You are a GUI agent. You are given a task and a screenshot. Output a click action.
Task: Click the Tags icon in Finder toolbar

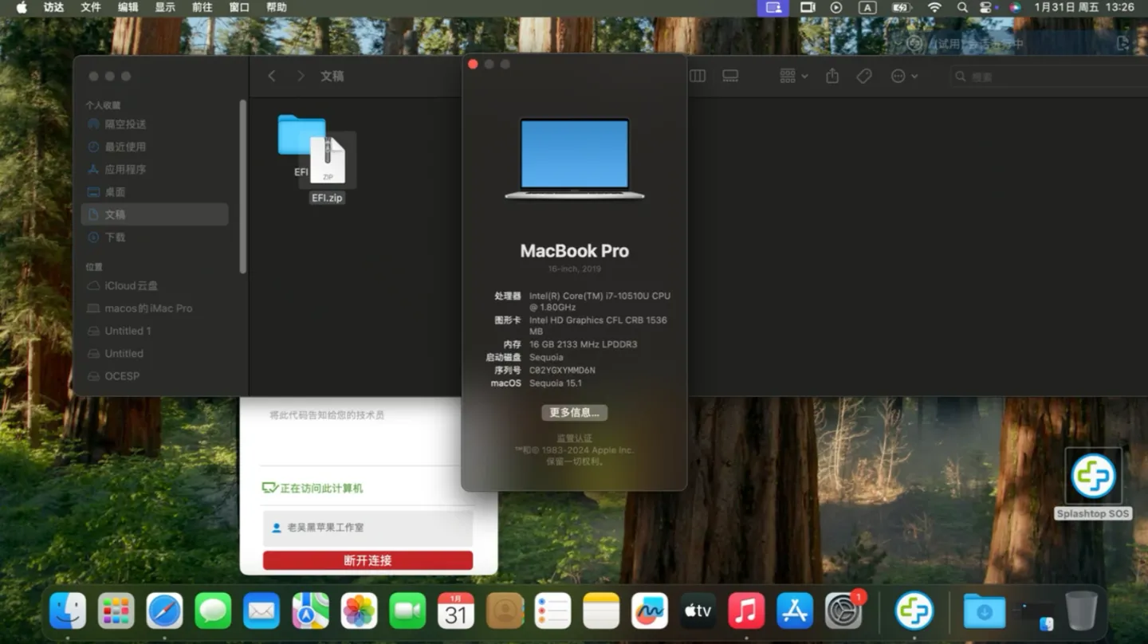[864, 76]
